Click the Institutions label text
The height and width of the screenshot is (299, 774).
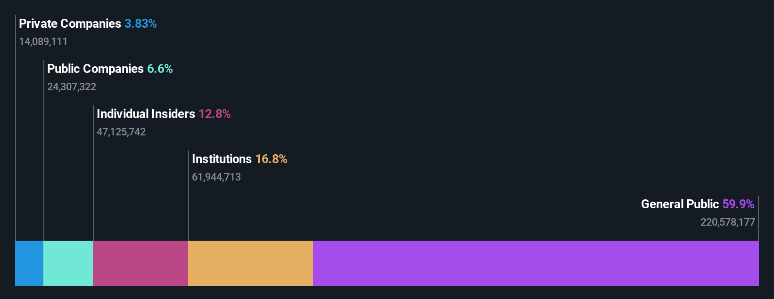(x=222, y=159)
